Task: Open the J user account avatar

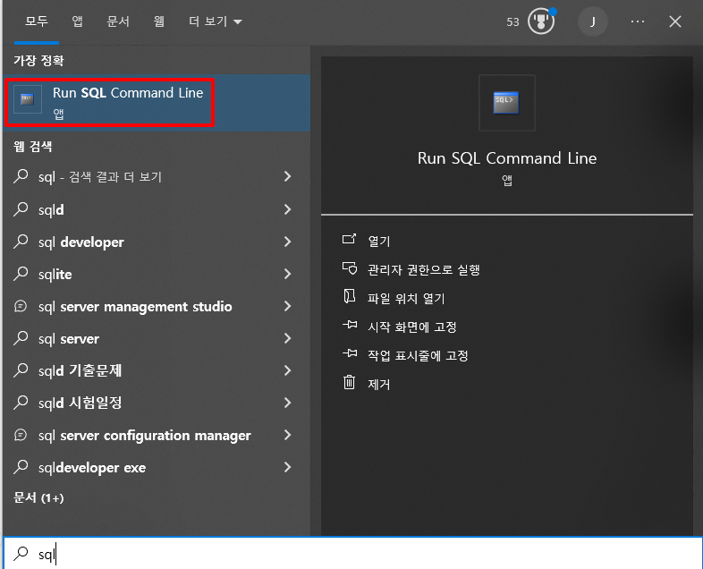Action: coord(593,21)
